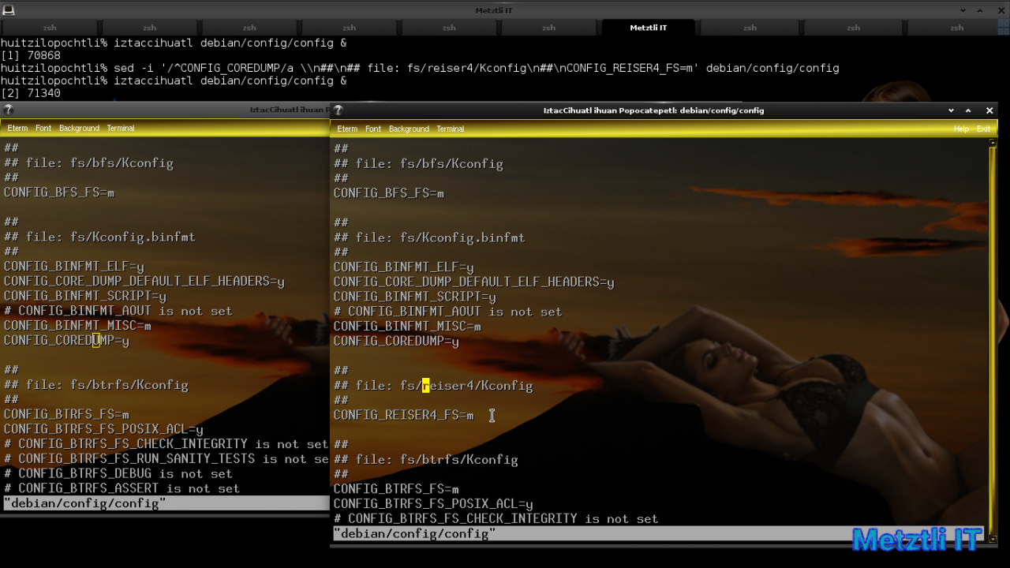Viewport: 1010px width, 568px height.
Task: Click 'CONFIG_BTRFS_FS_POSIX_ACL=y' in the left window
Action: 103,429
